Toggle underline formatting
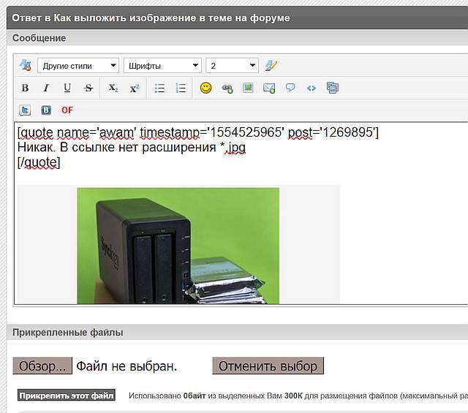468x413 pixels. coord(67,88)
